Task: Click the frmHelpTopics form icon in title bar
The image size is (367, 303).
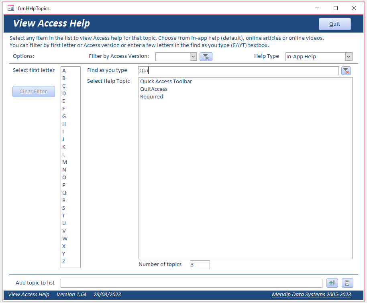Action: (11, 8)
